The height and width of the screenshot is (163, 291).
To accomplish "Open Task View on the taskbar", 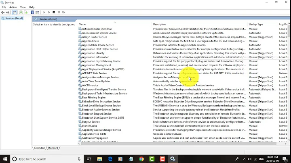I will pos(89,159).
